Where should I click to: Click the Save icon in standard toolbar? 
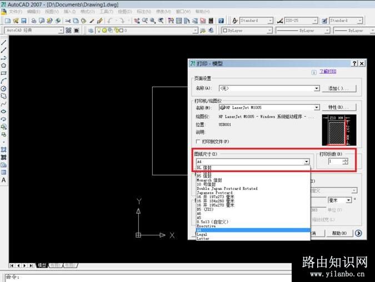[x=24, y=21]
